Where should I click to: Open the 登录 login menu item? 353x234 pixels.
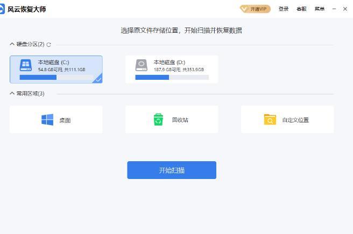[284, 9]
